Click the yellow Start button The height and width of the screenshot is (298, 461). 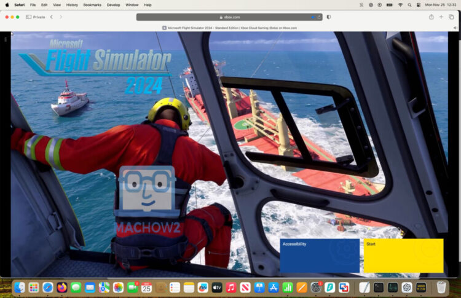point(403,256)
